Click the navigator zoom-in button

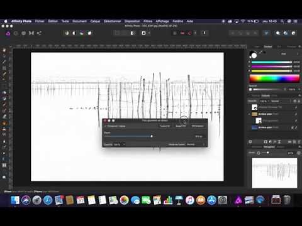tap(299, 153)
